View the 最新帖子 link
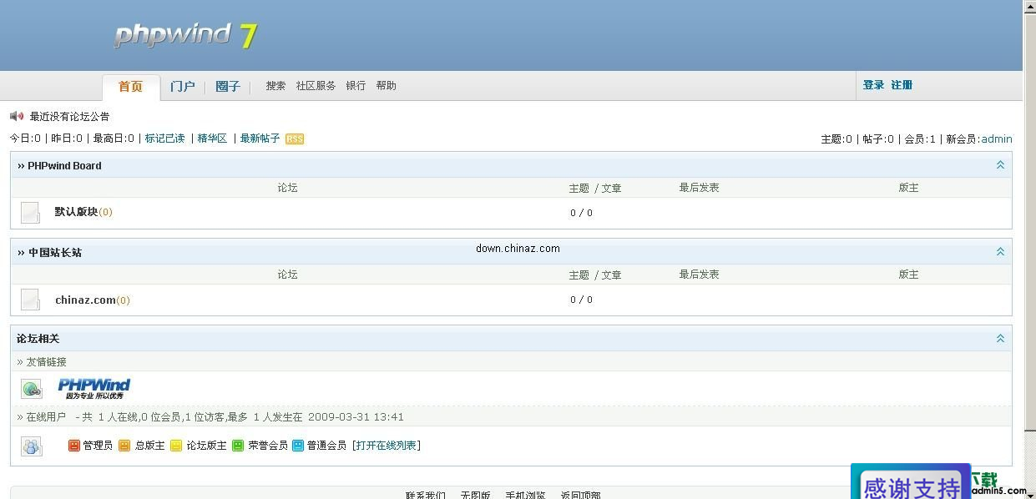 coord(260,139)
